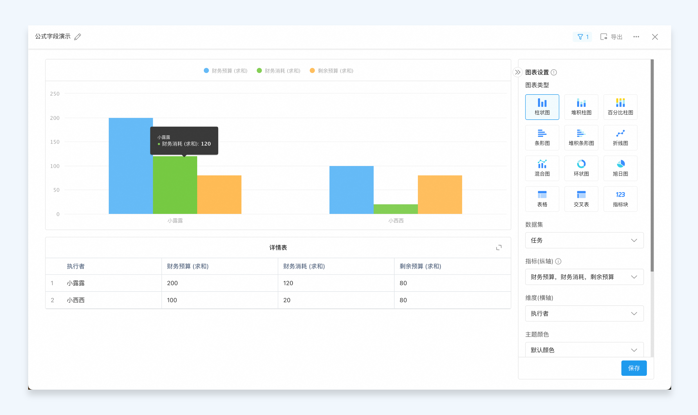Select the 交叉表 chart type
The height and width of the screenshot is (415, 698).
(581, 199)
